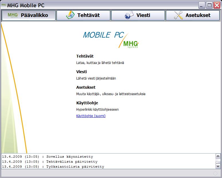This screenshot has height=178, width=222.
Task: Open the Viesti tab
Action: coord(138,15)
